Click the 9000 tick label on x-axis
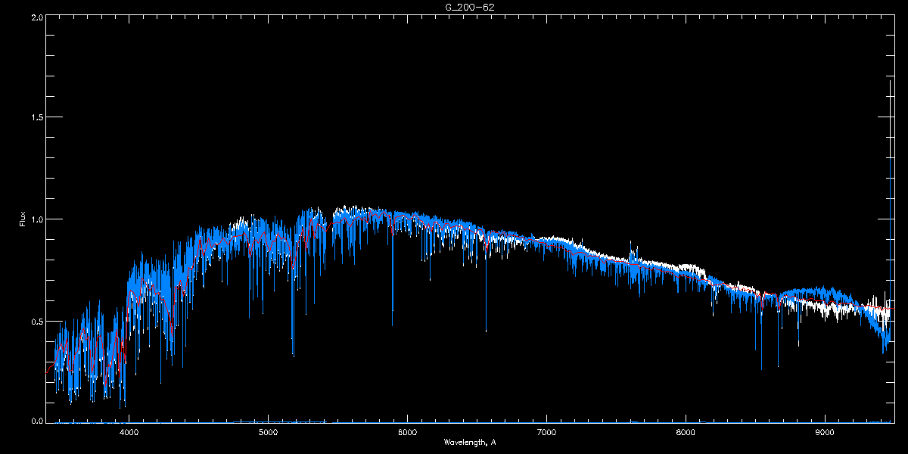Screen dimensions: 908x454 pos(825,433)
